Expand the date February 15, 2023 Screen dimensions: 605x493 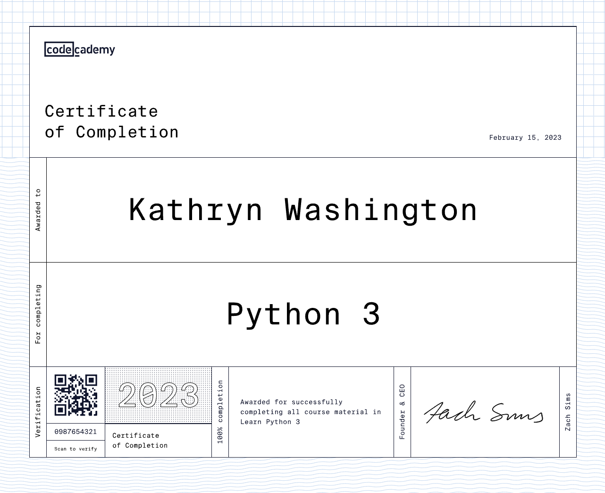[x=525, y=137]
